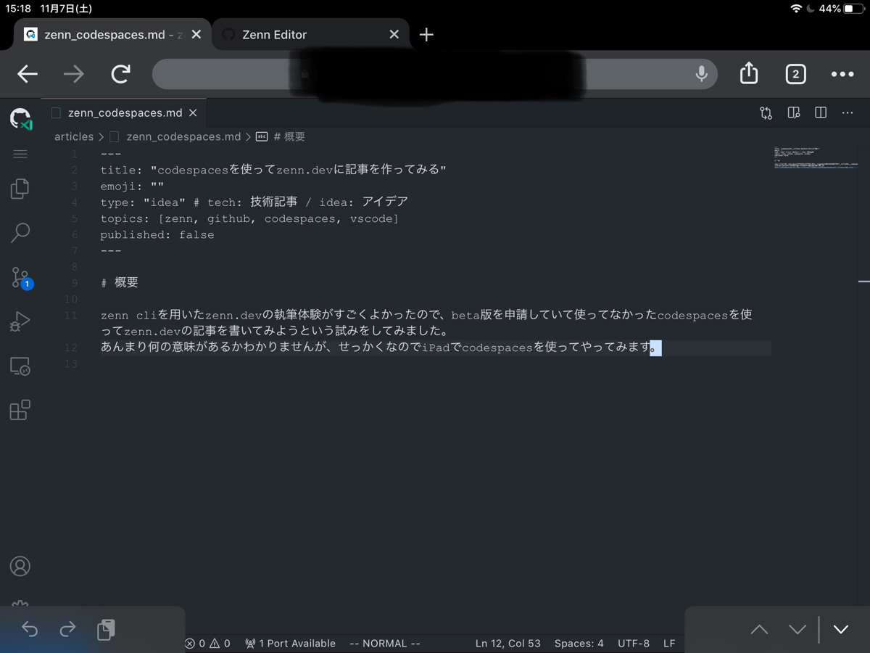Image resolution: width=870 pixels, height=653 pixels.
Task: Tap the keyboard toolbar down chevron
Action: point(797,630)
